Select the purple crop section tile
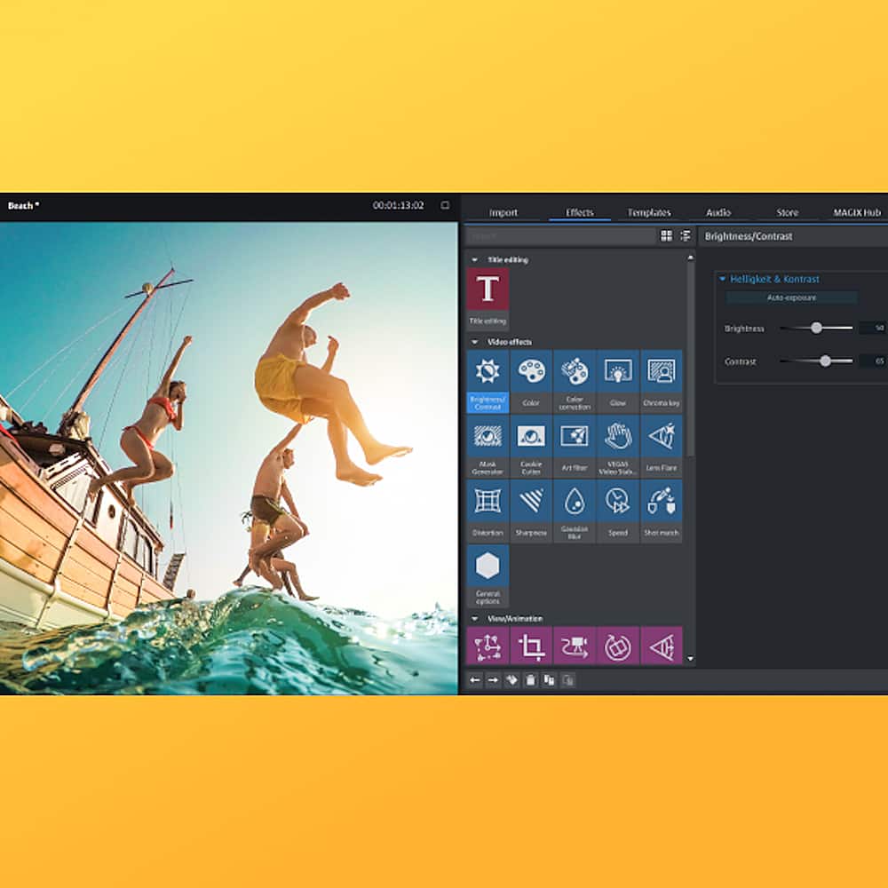This screenshot has width=888, height=888. [531, 646]
